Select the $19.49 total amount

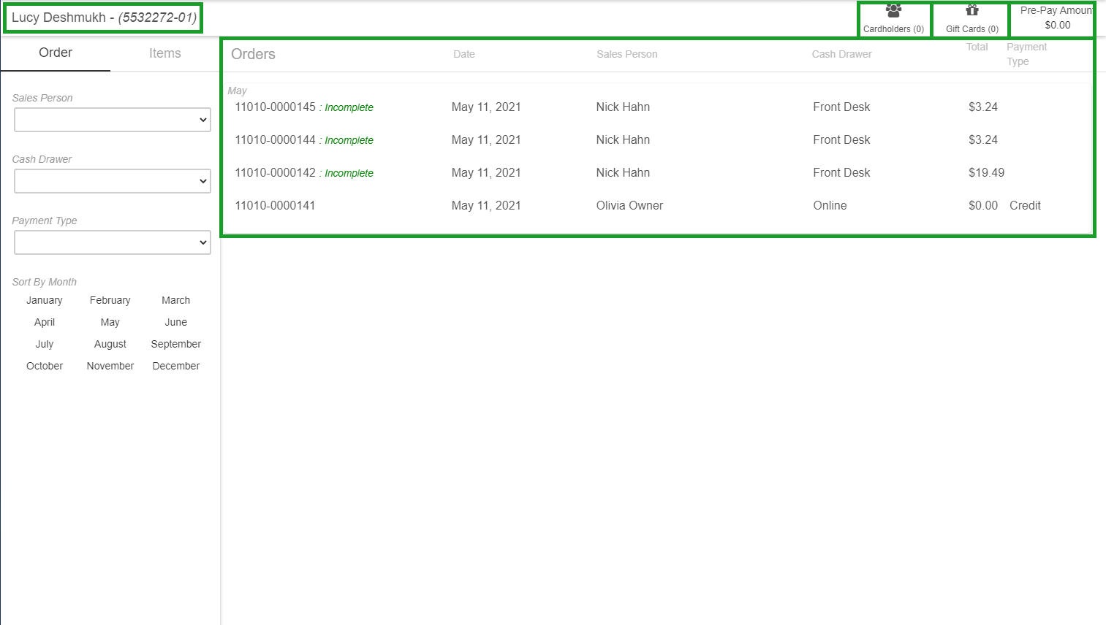pos(986,172)
